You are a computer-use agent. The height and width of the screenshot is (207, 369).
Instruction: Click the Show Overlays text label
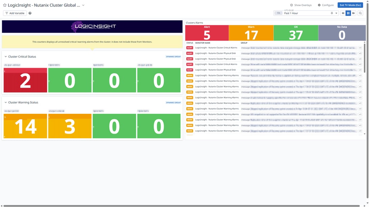tap(303, 5)
